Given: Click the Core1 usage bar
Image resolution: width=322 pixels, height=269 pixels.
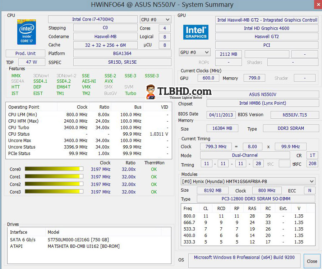Looking at the screenshot, I should 54,176.
